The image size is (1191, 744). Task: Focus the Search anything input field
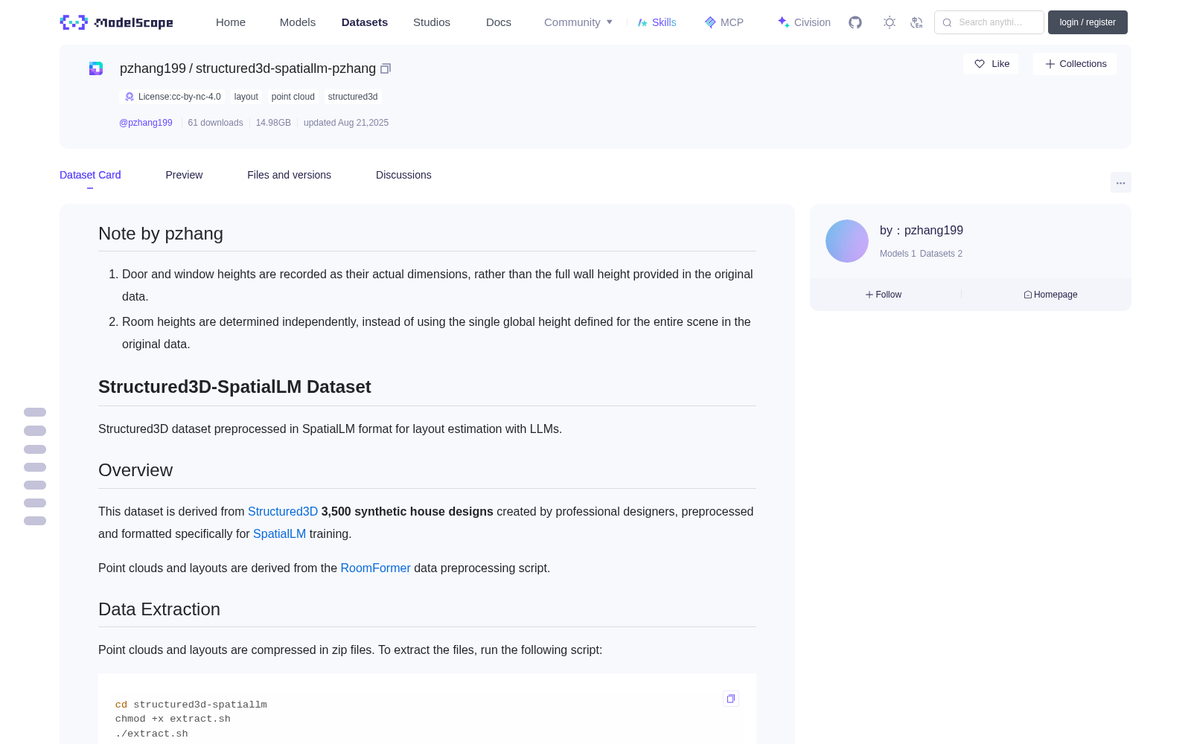989,22
